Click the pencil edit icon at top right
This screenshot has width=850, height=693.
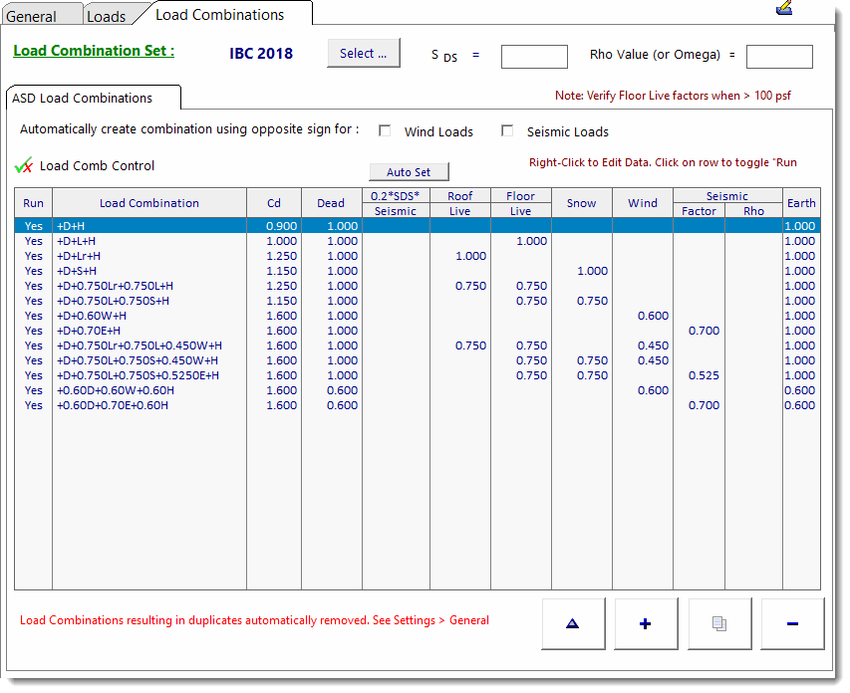coord(783,8)
